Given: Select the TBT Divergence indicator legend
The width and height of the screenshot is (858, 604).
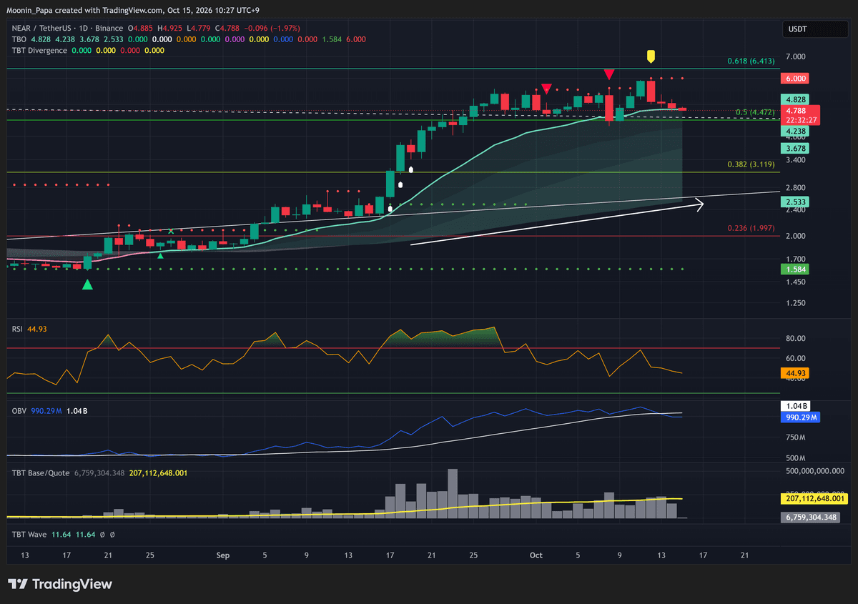Looking at the screenshot, I should (x=40, y=51).
